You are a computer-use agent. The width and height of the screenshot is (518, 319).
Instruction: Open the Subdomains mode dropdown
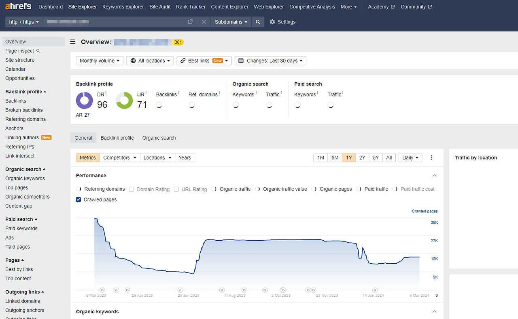[x=231, y=22]
